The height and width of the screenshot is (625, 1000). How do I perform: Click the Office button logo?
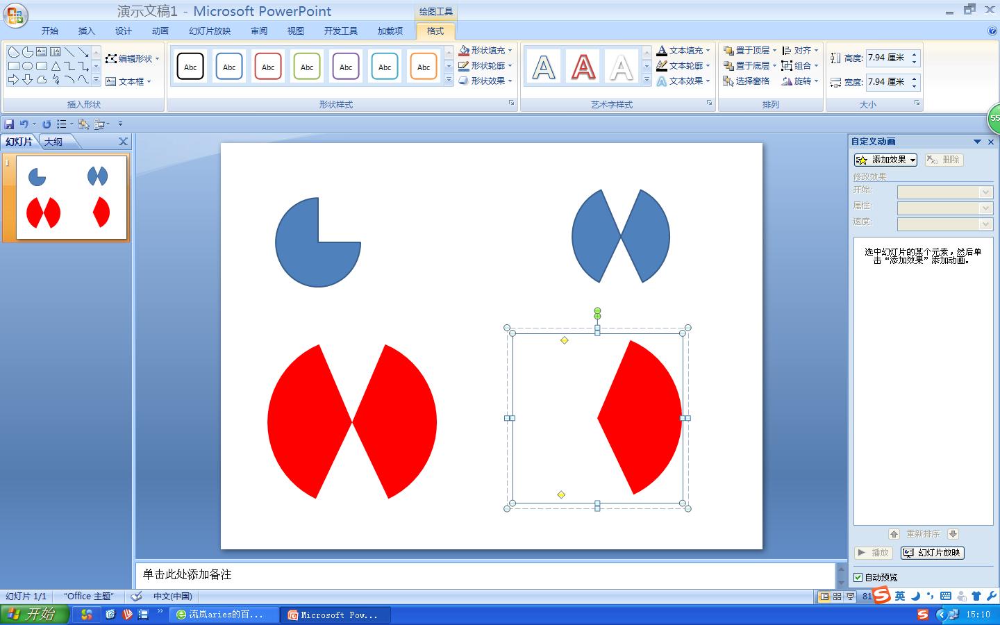[x=15, y=15]
